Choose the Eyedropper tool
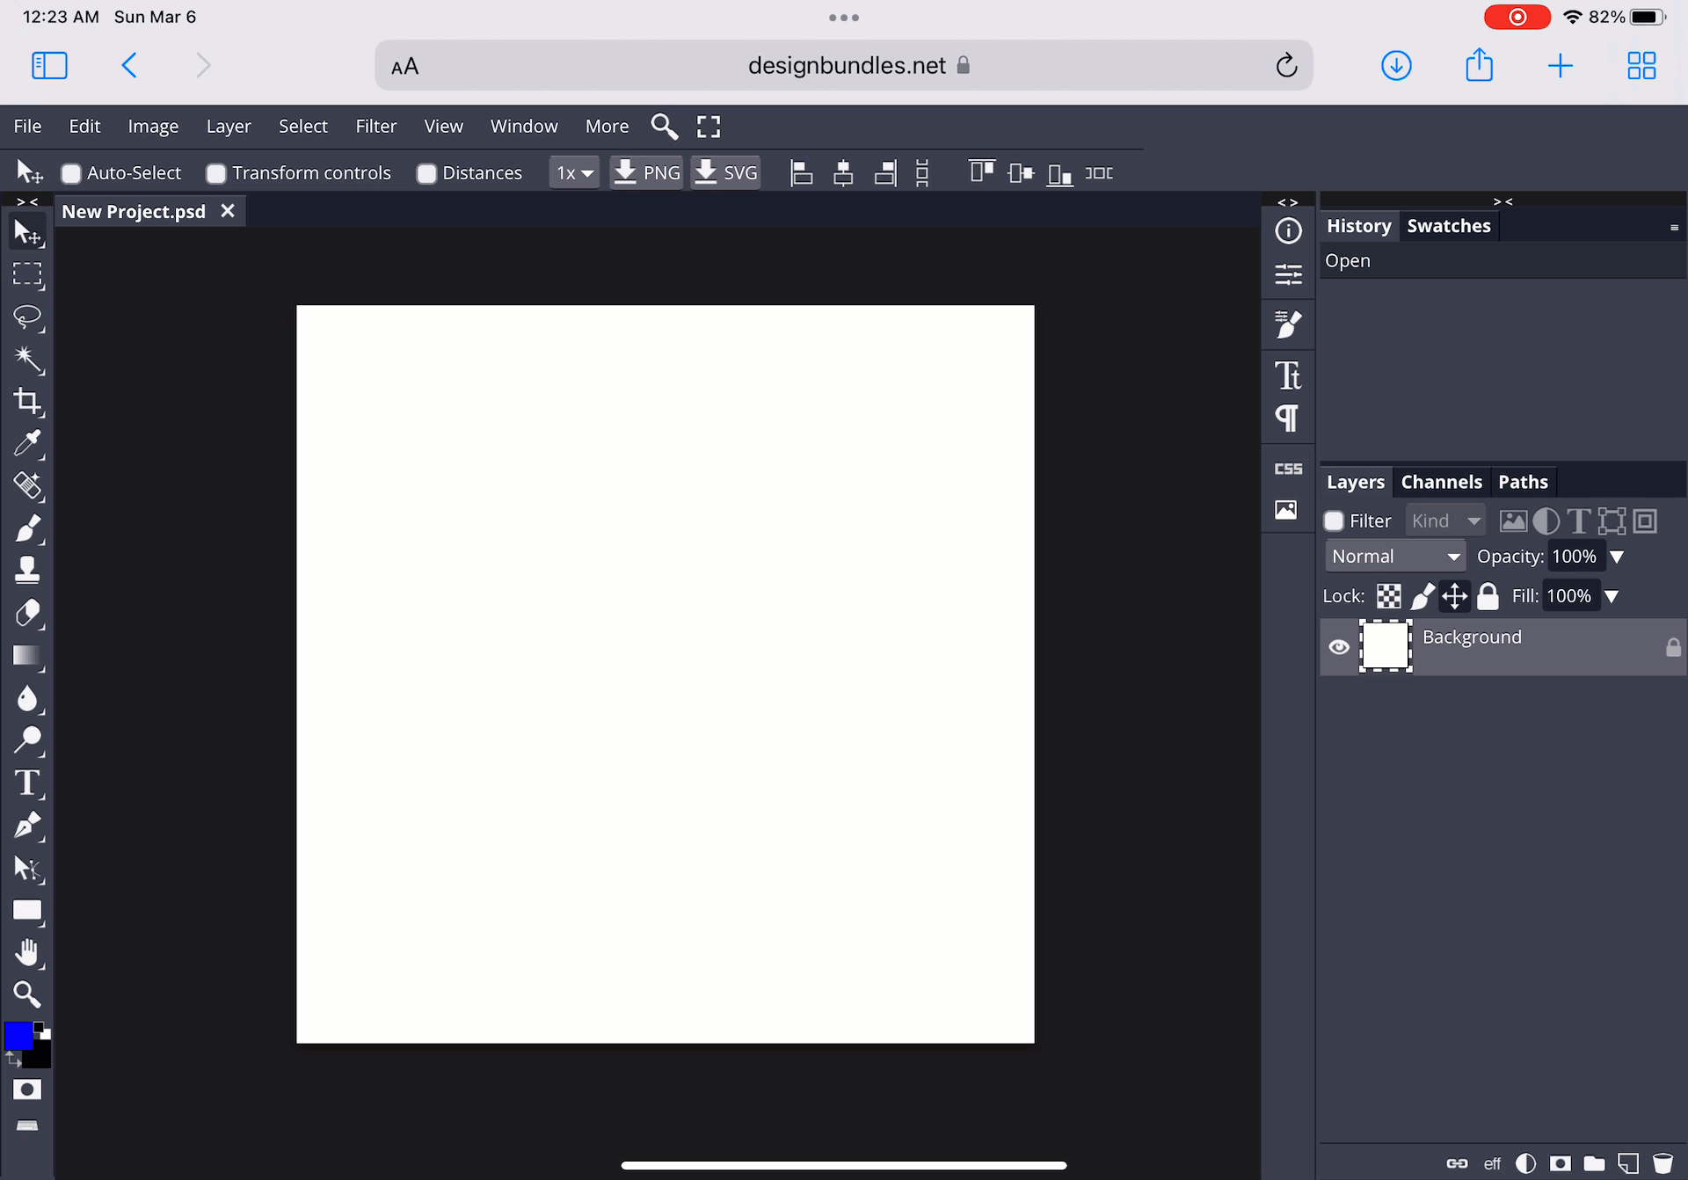Viewport: 1688px width, 1180px height. pos(27,443)
